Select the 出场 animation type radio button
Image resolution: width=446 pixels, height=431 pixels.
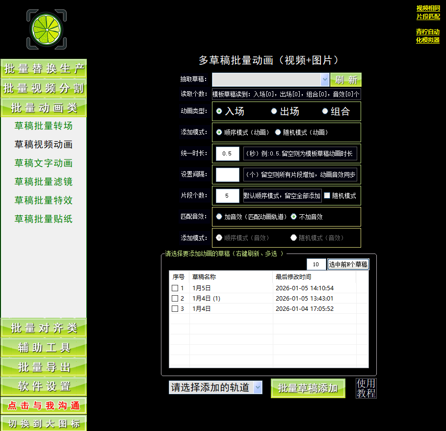click(274, 111)
